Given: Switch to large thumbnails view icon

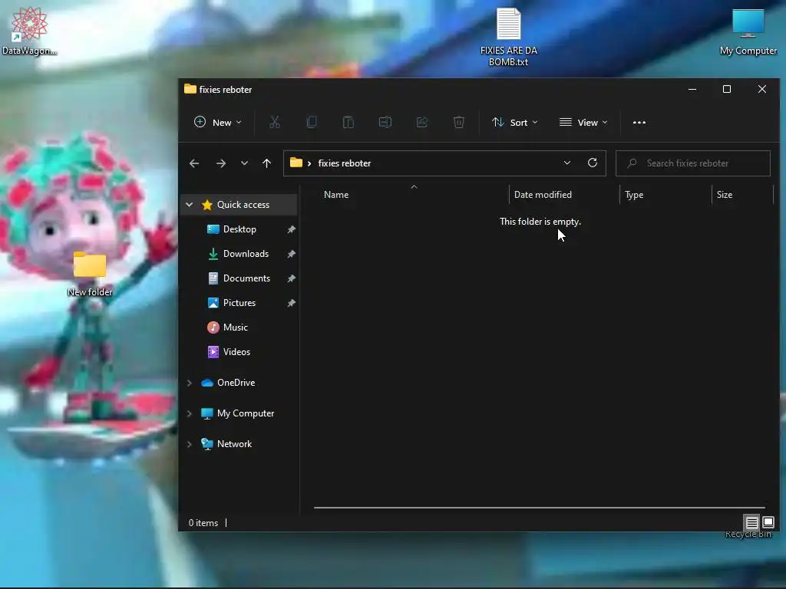Looking at the screenshot, I should tap(768, 523).
